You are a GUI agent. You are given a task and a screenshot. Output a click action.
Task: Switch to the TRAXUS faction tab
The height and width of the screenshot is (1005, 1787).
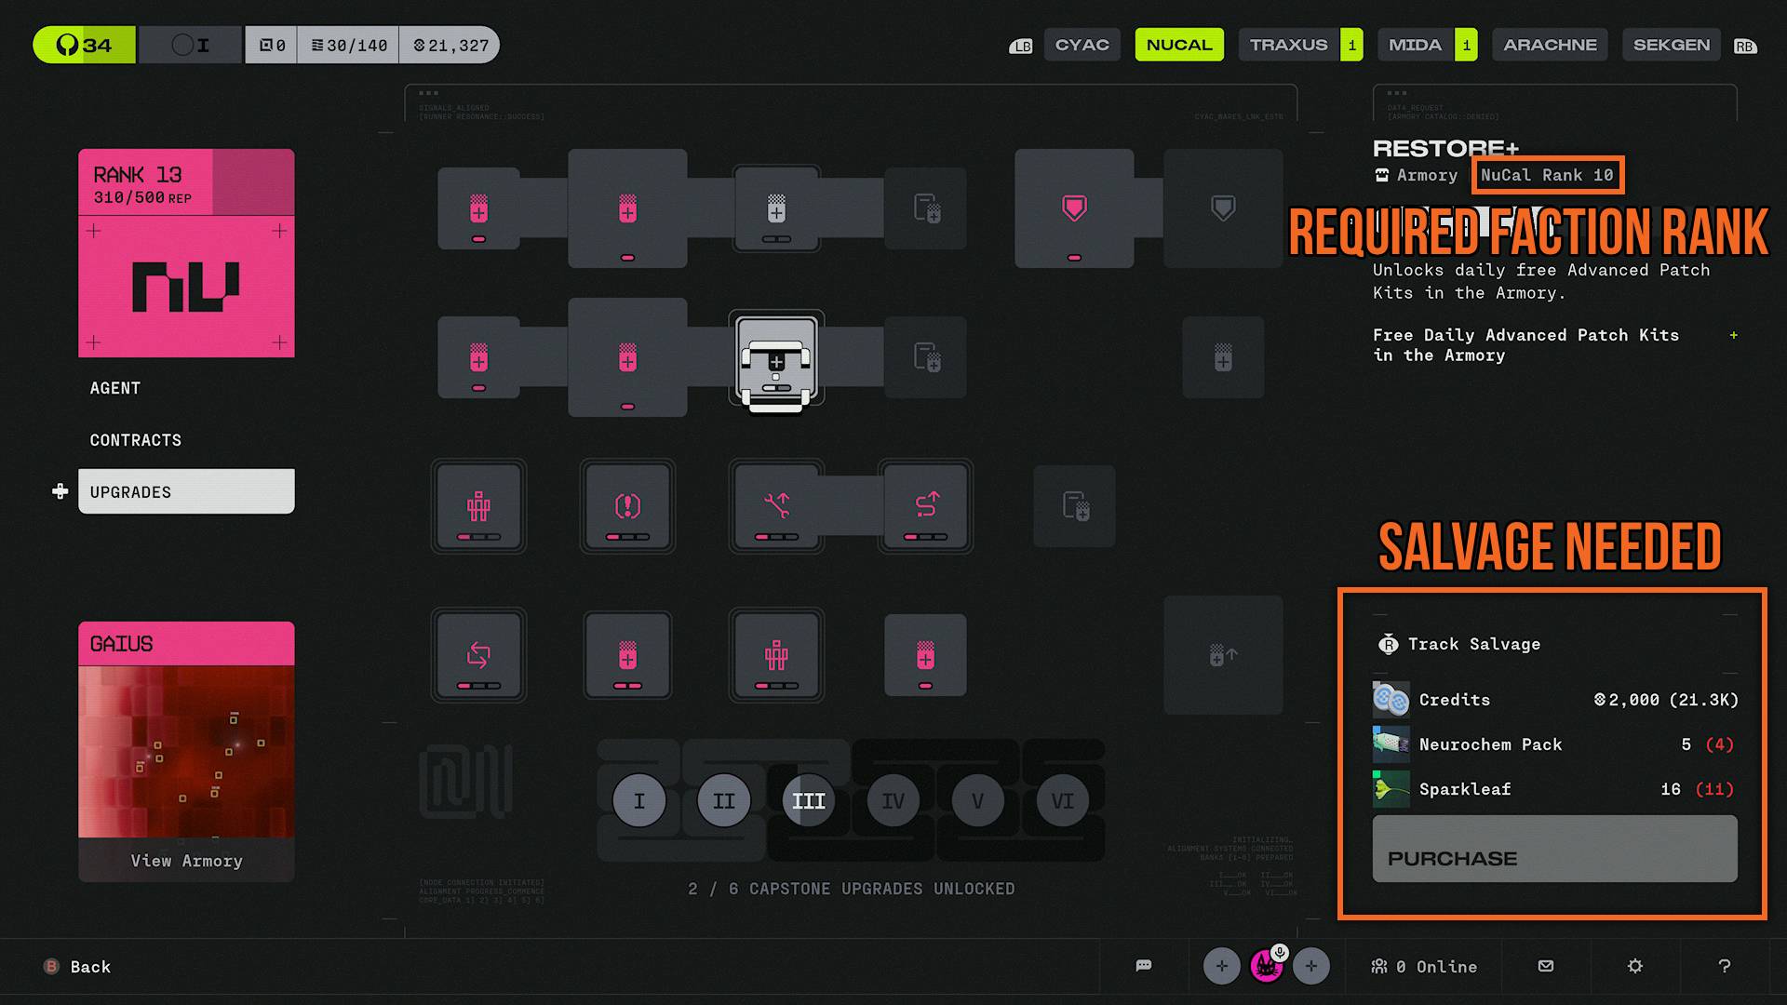[1289, 45]
